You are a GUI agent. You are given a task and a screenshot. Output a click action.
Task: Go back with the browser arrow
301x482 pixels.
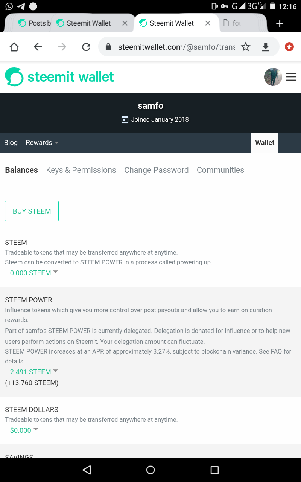point(38,47)
